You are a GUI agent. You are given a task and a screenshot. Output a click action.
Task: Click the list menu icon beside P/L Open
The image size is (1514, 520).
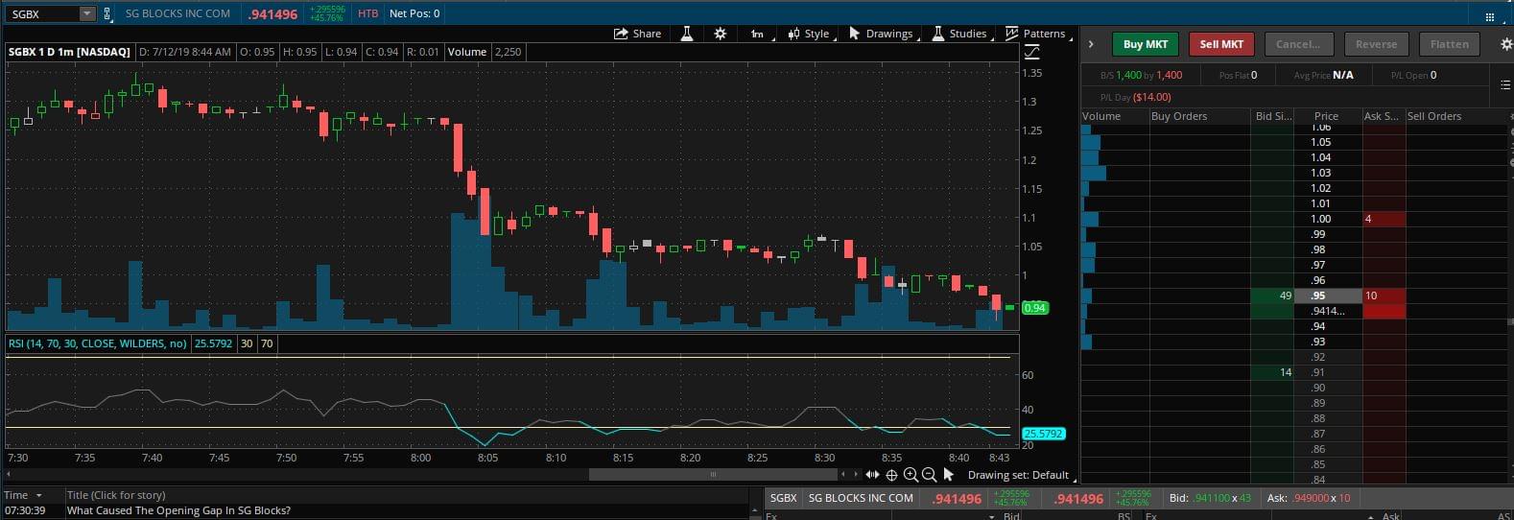click(1504, 85)
